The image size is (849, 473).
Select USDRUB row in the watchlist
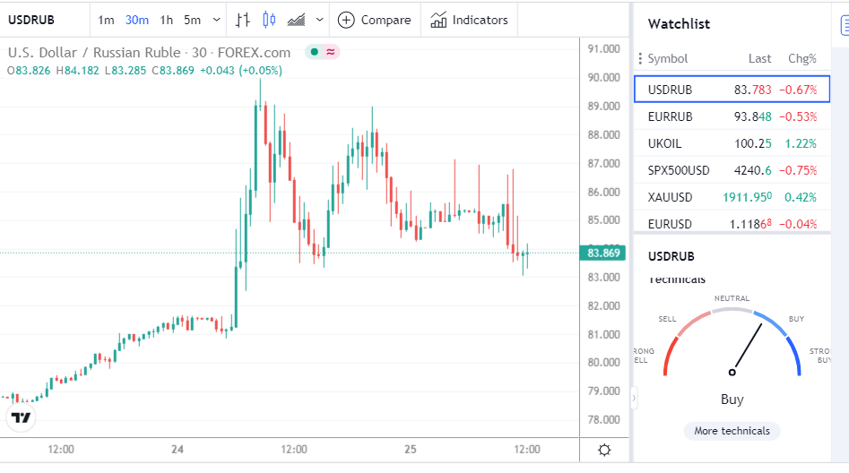732,90
